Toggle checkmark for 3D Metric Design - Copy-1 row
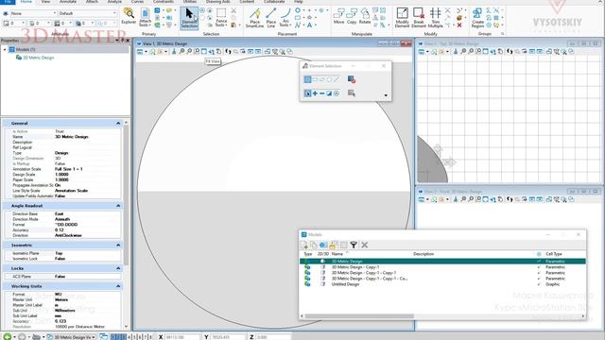 [539, 266]
